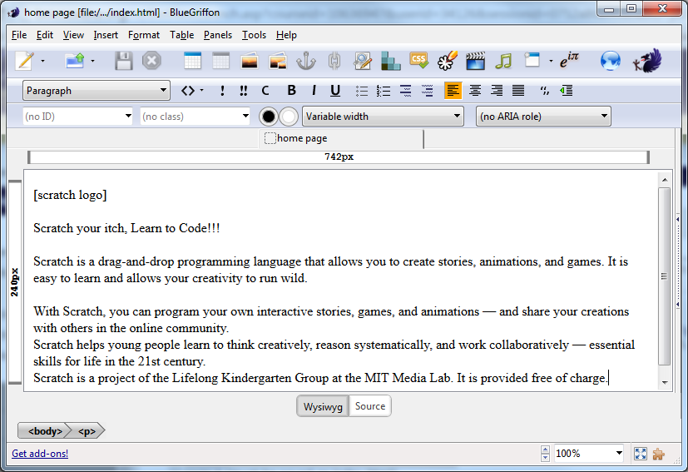This screenshot has width=688, height=472.
Task: Toggle italic formatting
Action: [x=314, y=91]
